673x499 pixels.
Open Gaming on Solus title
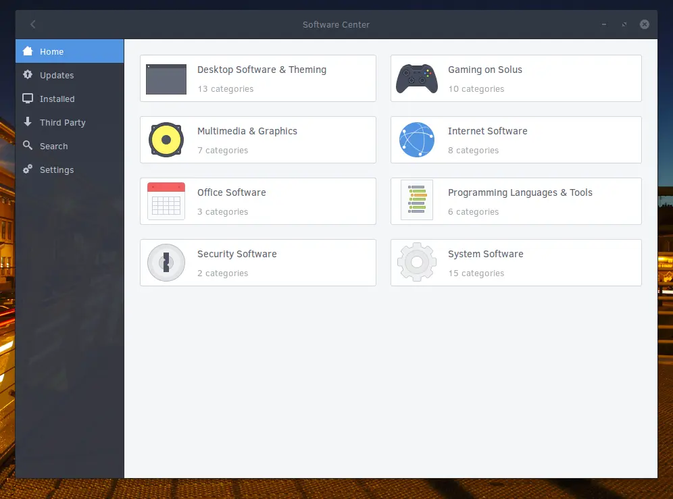pyautogui.click(x=485, y=70)
